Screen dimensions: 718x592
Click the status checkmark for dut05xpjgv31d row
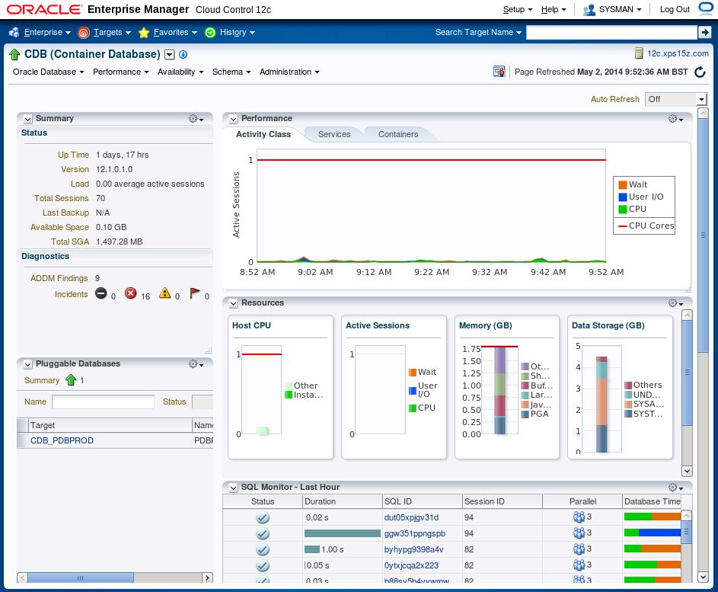[263, 518]
